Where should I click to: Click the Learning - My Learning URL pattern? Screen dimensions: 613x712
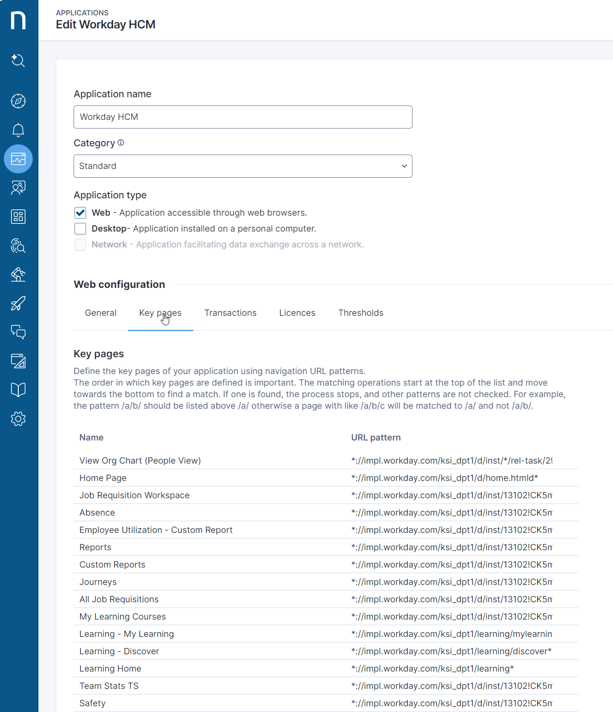pos(451,634)
